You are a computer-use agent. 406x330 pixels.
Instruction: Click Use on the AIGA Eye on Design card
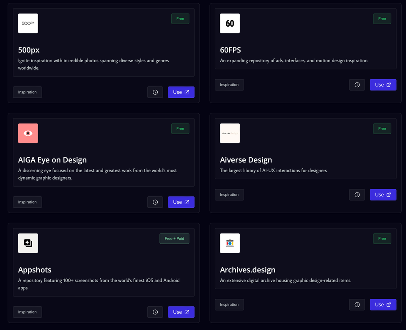coord(181,202)
